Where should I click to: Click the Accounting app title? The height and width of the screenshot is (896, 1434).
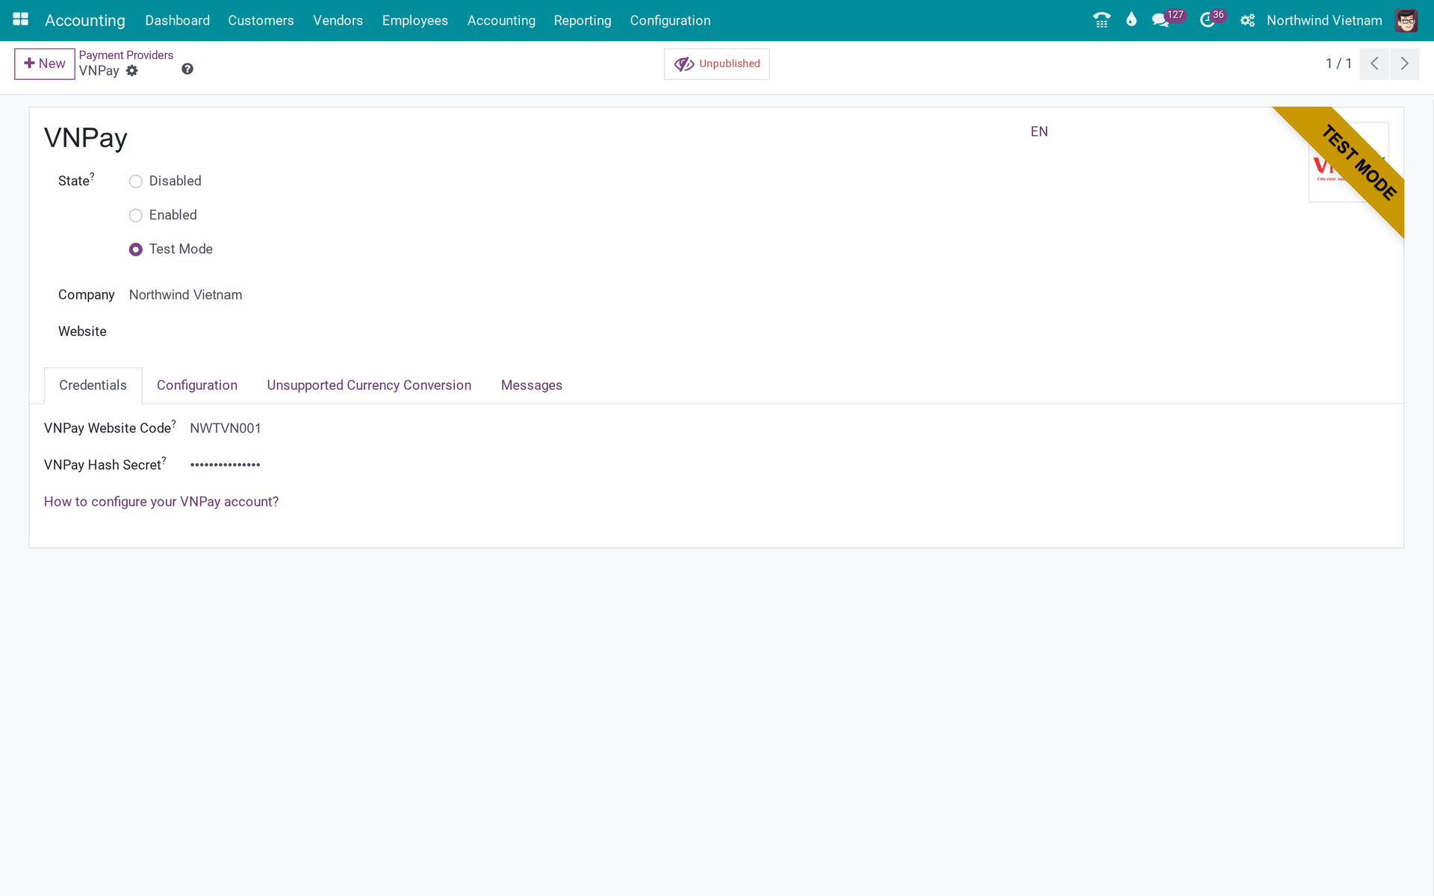85,20
